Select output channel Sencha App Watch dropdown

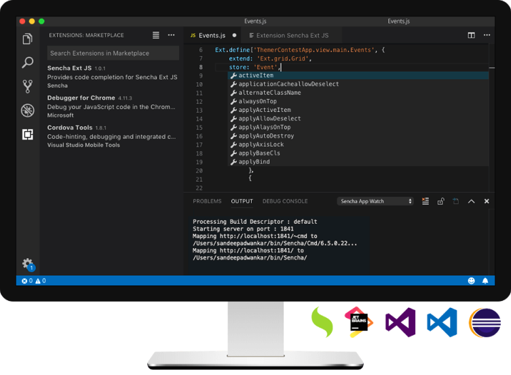375,201
